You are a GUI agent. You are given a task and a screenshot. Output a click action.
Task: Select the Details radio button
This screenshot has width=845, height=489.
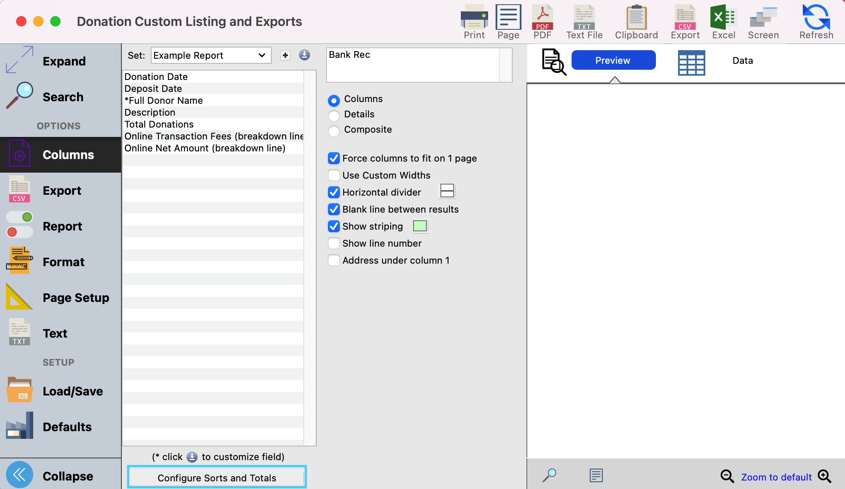point(334,115)
